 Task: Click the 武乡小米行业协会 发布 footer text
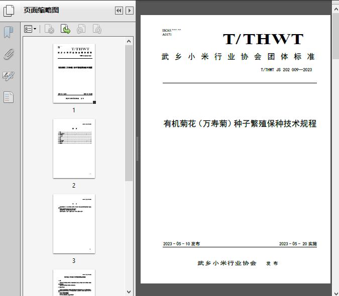pyautogui.click(x=238, y=263)
